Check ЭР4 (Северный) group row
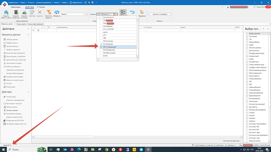Viewport: 271px width, 152px height. tap(118, 50)
